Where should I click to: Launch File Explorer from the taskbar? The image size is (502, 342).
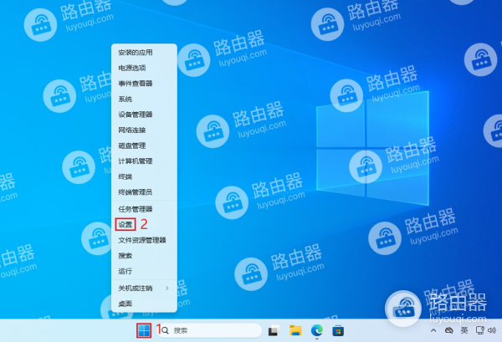[x=295, y=330]
